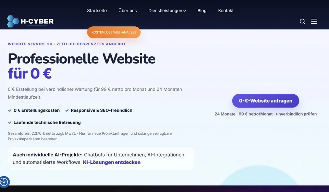329x192 pixels.
Task: Expand the Dienstleistungen dropdown menu
Action: click(x=167, y=11)
